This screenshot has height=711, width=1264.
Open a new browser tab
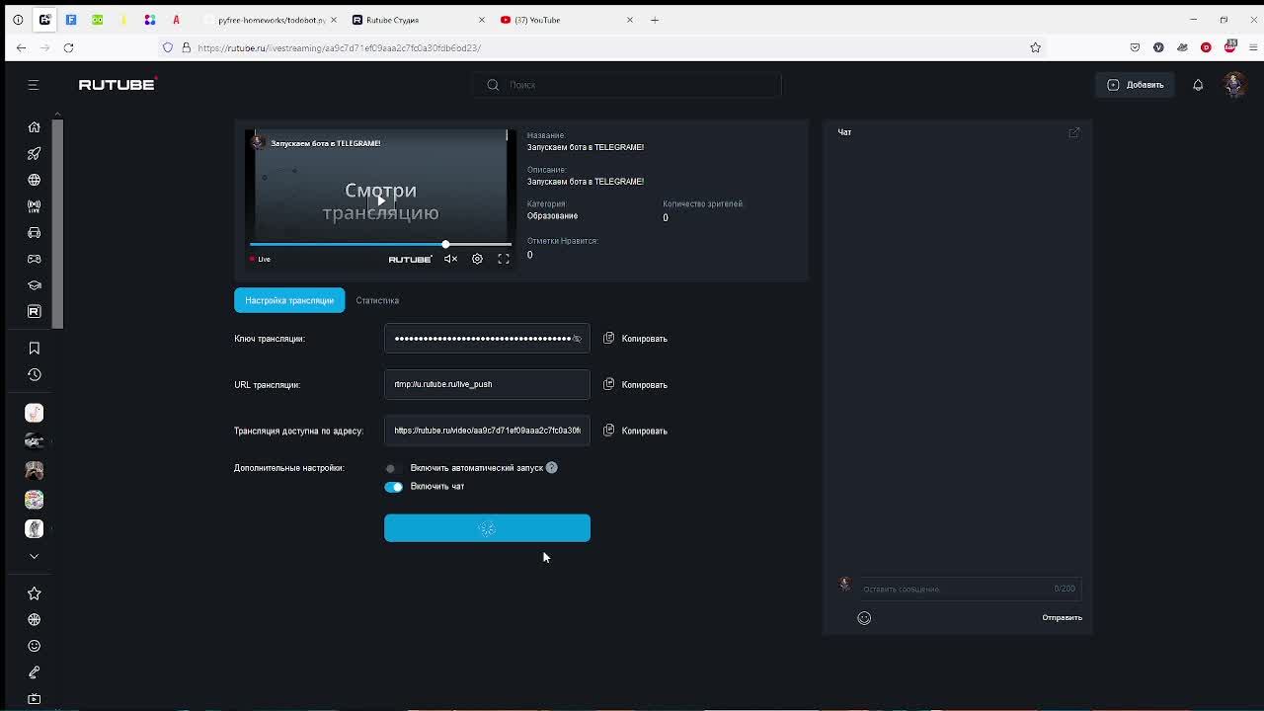pyautogui.click(x=654, y=20)
